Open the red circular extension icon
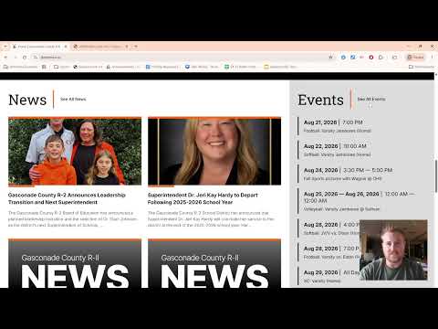The width and height of the screenshot is (438, 329). pyautogui.click(x=371, y=58)
